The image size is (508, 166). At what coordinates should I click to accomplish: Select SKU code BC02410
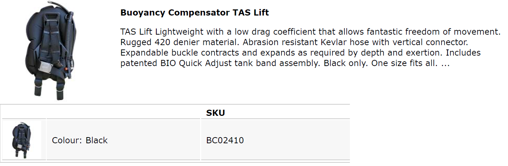click(225, 140)
